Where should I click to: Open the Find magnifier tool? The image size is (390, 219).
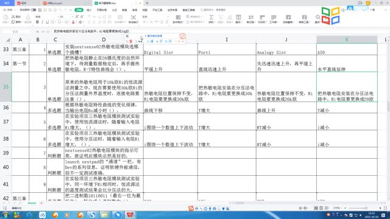(x=317, y=17)
